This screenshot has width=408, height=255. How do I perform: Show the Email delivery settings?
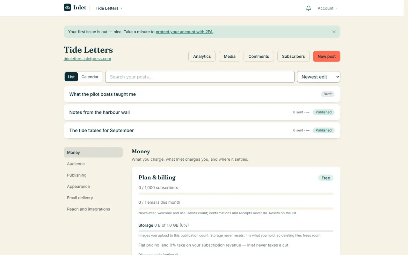point(93,198)
